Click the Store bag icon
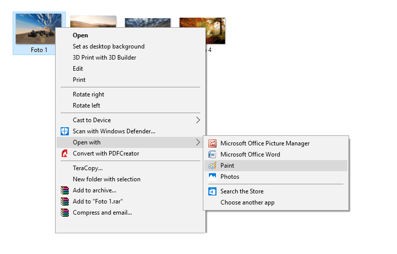This screenshot has width=397, height=254. click(212, 191)
